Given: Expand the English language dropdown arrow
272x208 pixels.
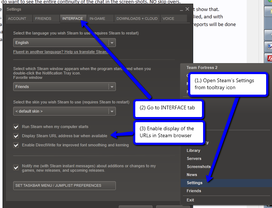Looking at the screenshot, I should click(x=112, y=43).
